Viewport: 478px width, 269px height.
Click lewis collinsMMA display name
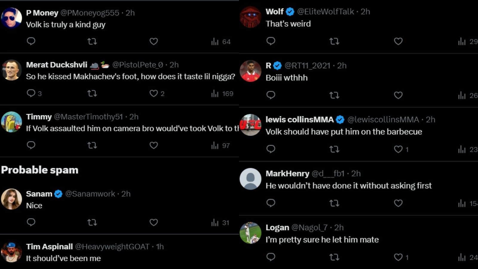tap(299, 120)
